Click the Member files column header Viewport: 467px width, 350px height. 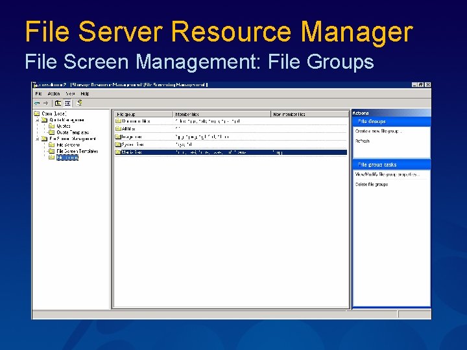point(222,114)
